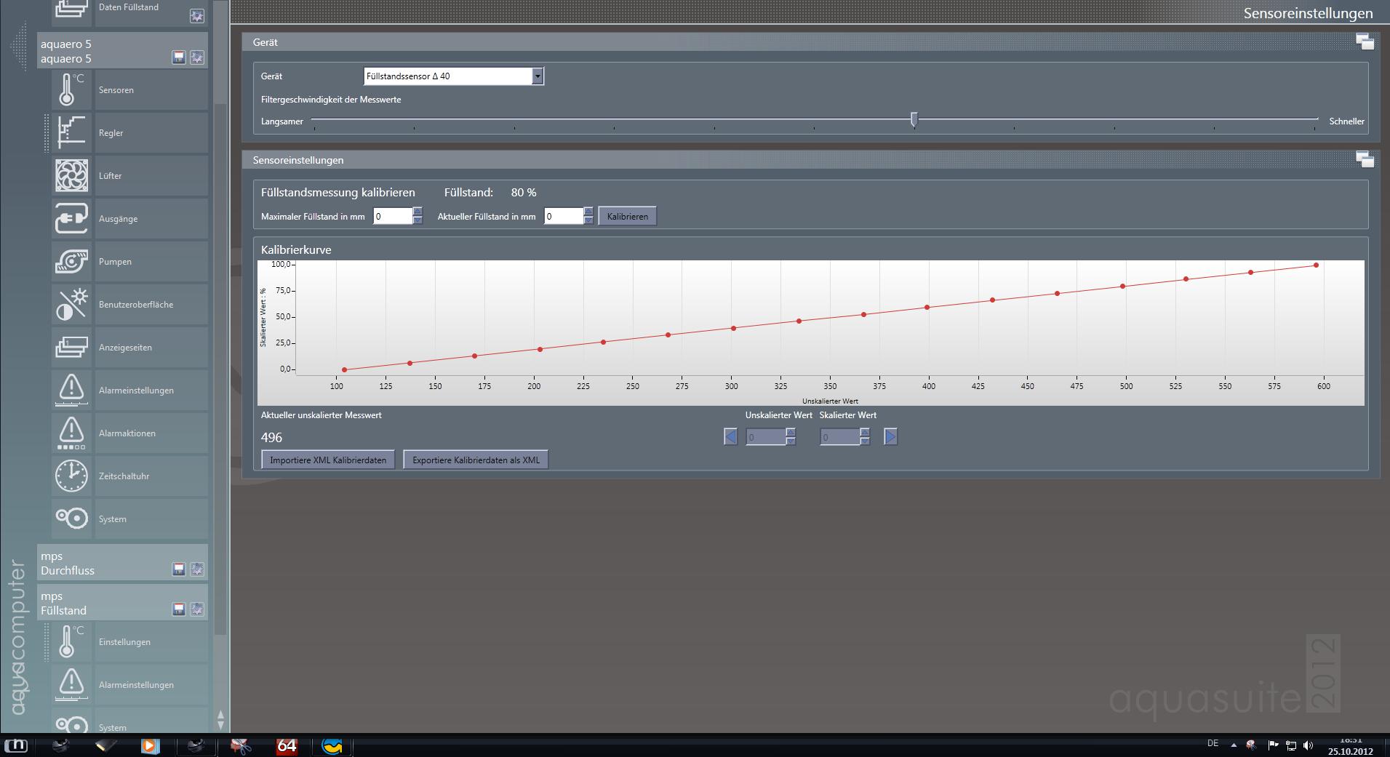Open the Regler controller icon

71,133
